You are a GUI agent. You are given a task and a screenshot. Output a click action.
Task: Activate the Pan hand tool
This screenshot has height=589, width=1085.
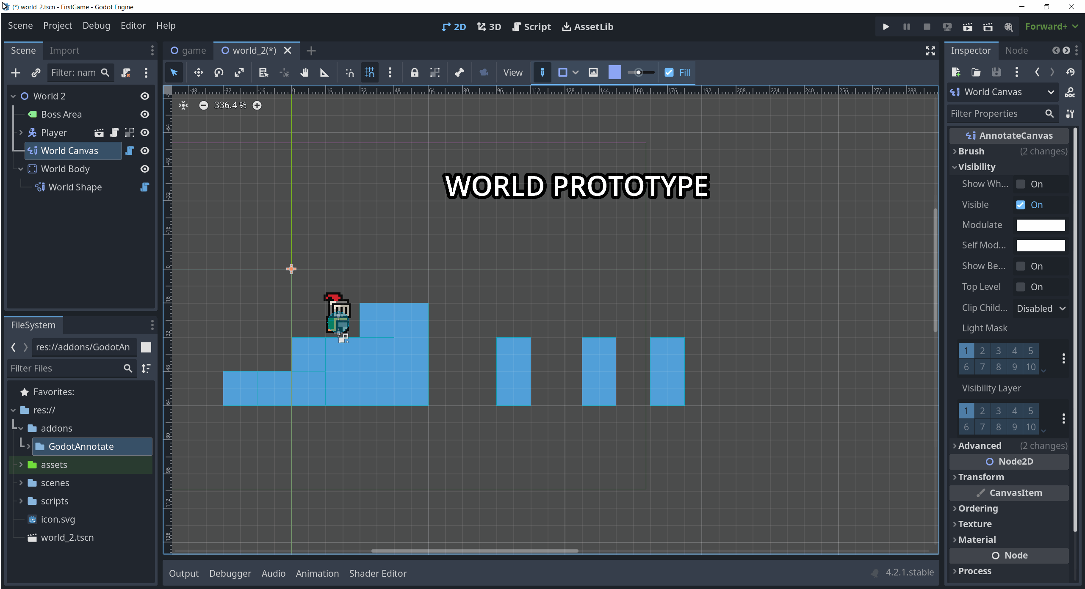(x=304, y=72)
